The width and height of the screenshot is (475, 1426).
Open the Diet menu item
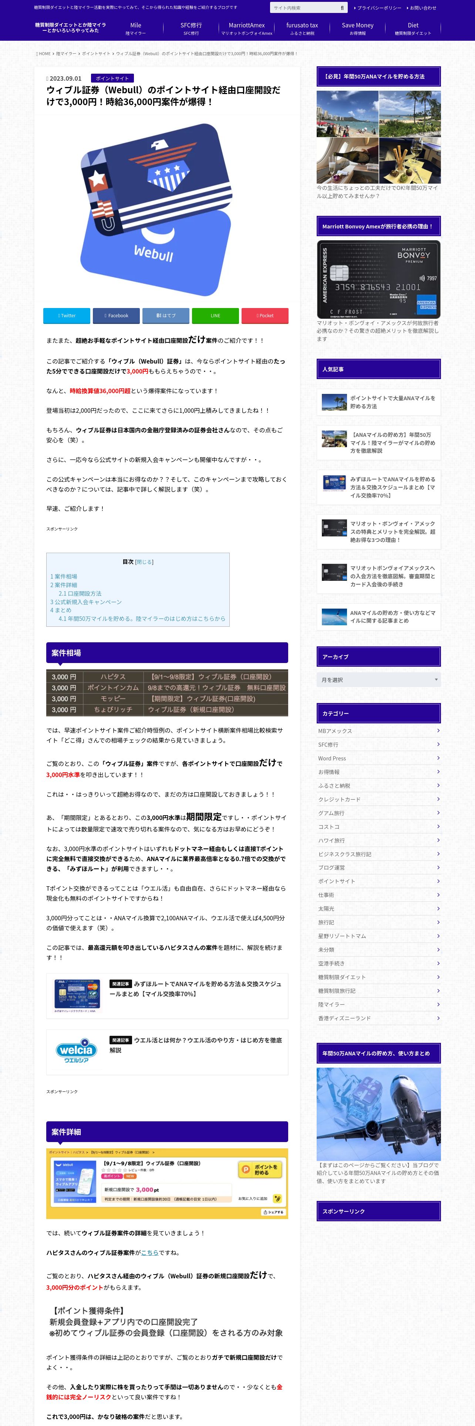pos(413,29)
